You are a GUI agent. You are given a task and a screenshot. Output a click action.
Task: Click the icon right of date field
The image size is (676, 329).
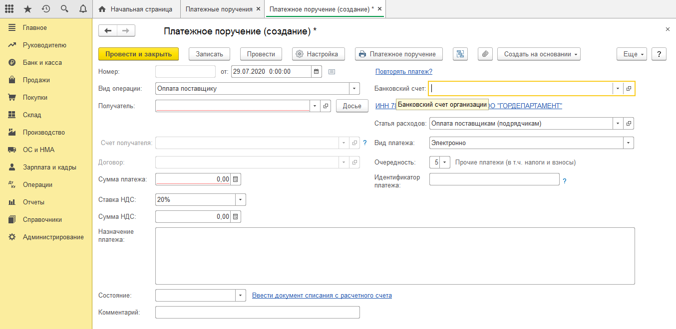click(x=332, y=72)
